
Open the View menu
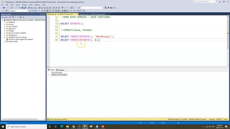[x=12, y=5]
